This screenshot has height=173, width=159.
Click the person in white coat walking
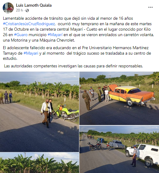[x=46, y=113]
